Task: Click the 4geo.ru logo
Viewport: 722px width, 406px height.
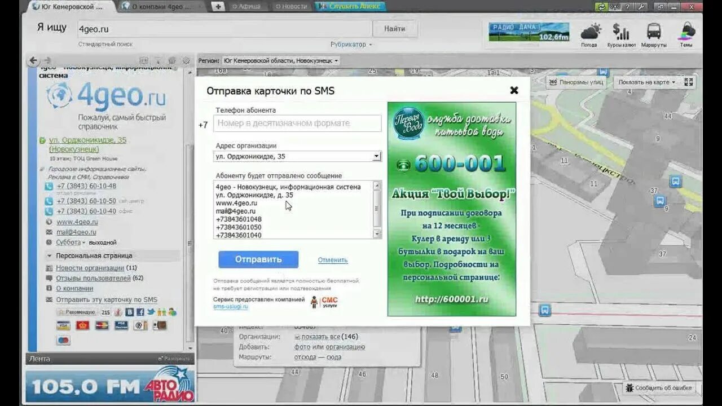Action: (x=107, y=96)
